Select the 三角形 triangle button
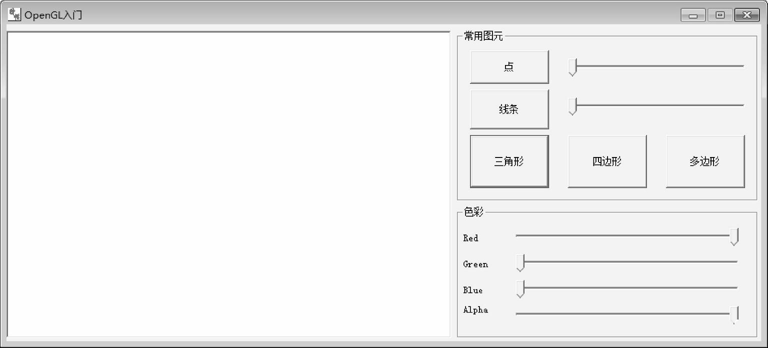This screenshot has width=768, height=348. tap(509, 161)
